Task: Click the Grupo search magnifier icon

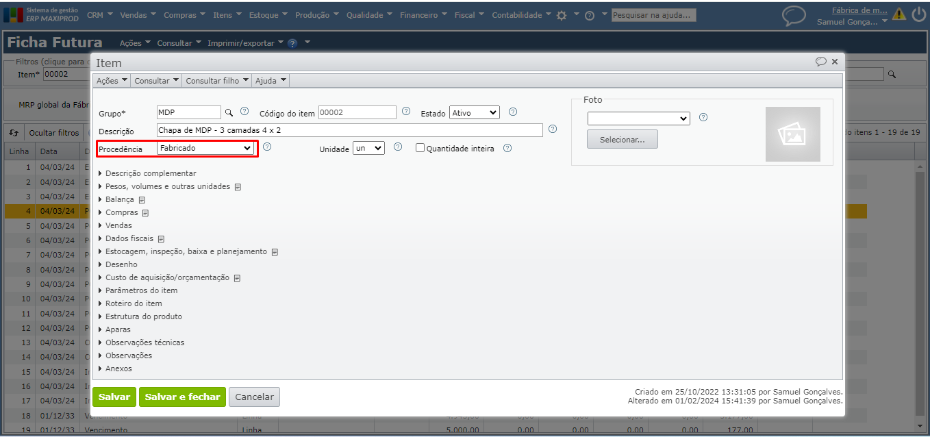Action: pyautogui.click(x=230, y=112)
